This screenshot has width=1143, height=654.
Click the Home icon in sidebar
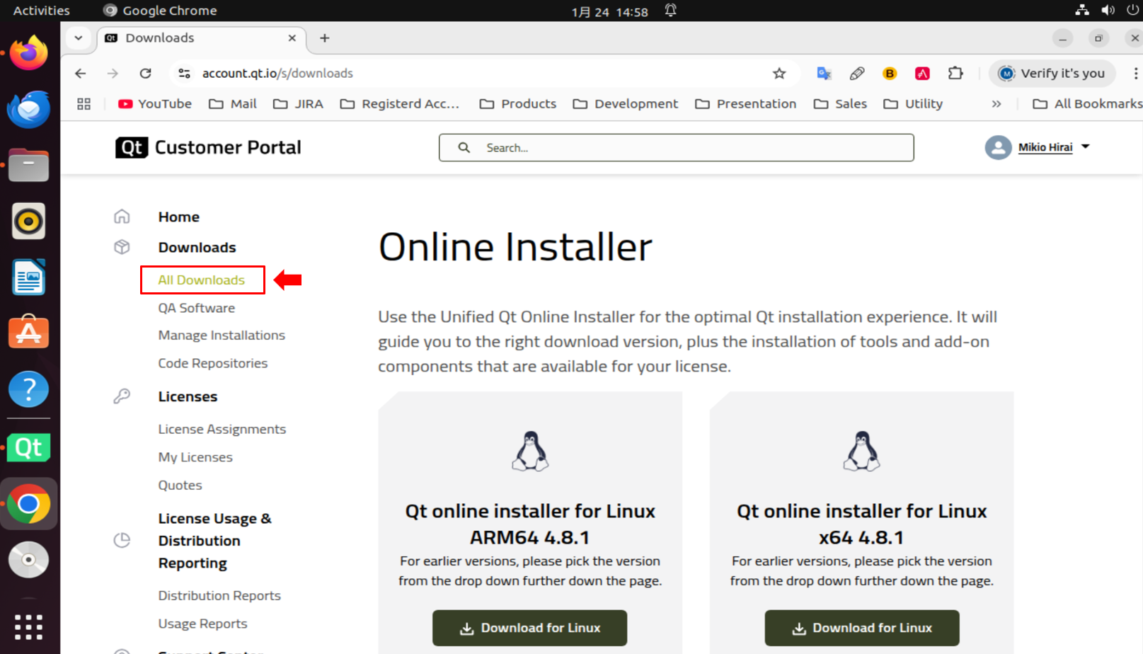pyautogui.click(x=122, y=217)
